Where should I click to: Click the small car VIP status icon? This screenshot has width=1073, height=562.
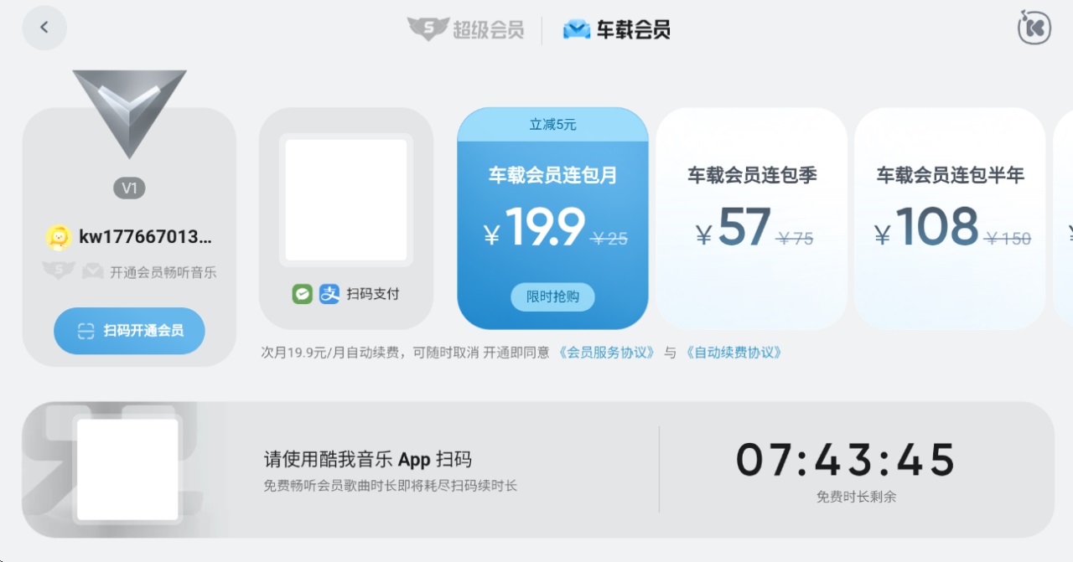pos(92,271)
